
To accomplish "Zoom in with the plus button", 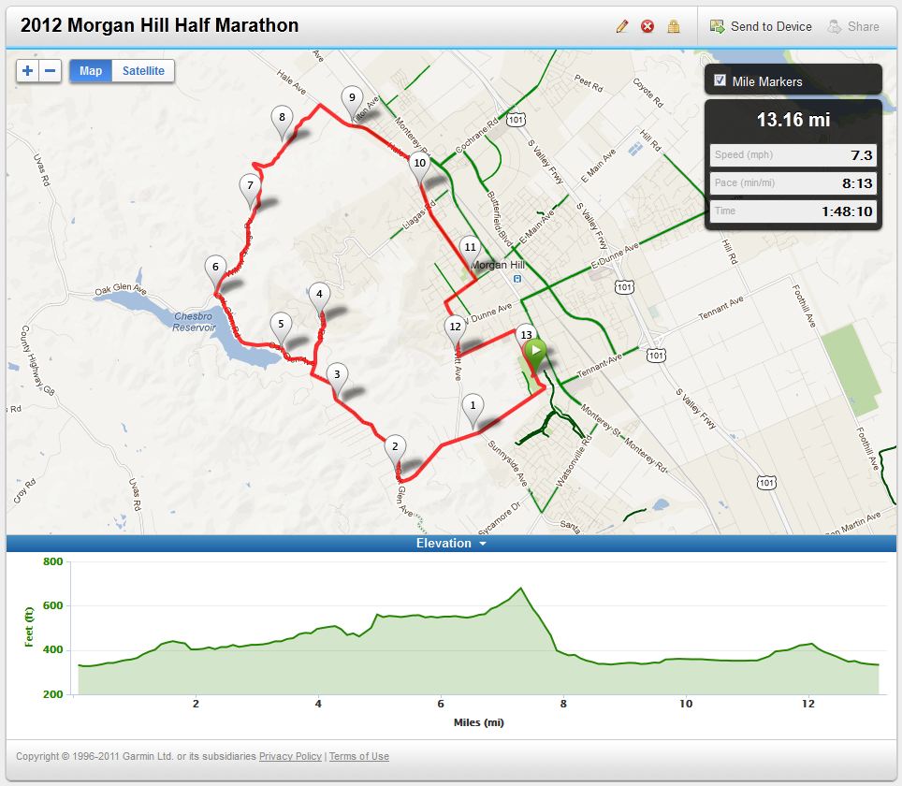I will point(28,71).
